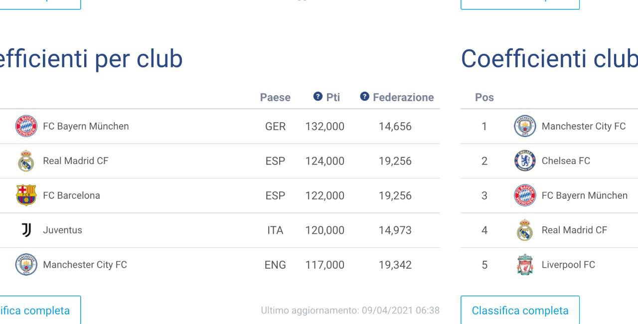Click the Real Madrid crest beside ESP 124,000

[26, 161]
